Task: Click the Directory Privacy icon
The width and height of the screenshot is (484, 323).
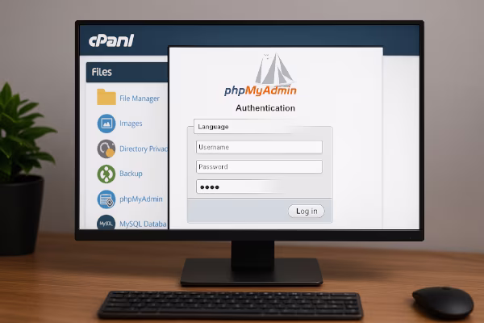Action: point(106,149)
